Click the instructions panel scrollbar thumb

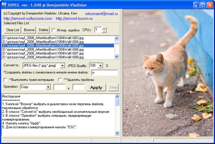click(117, 103)
